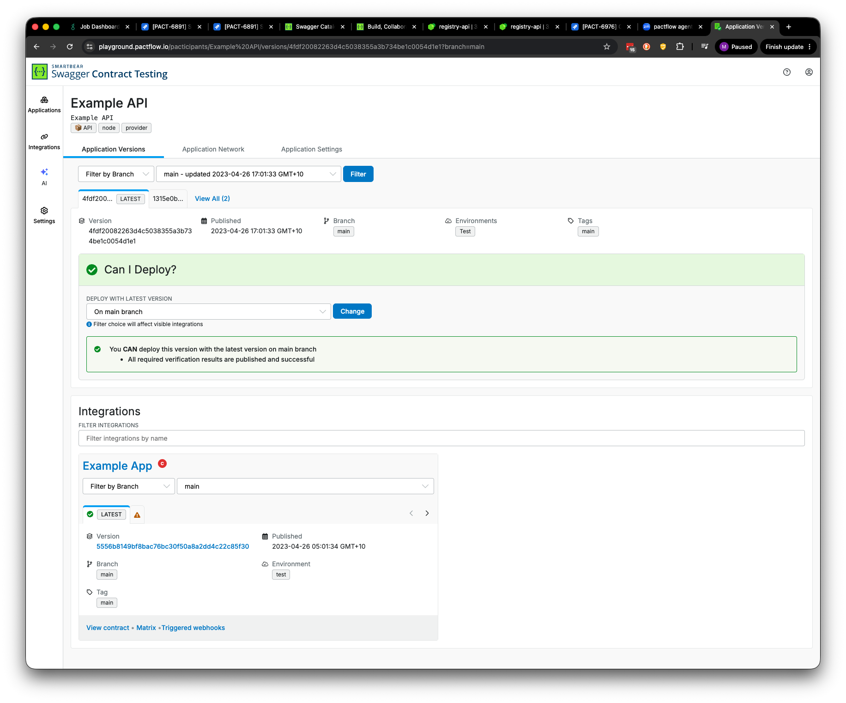The width and height of the screenshot is (846, 703).
Task: Click the browser address bar URL
Action: click(291, 47)
